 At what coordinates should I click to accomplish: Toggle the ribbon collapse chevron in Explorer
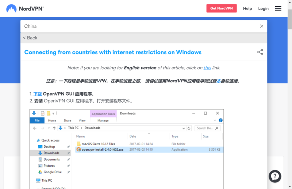(215, 120)
